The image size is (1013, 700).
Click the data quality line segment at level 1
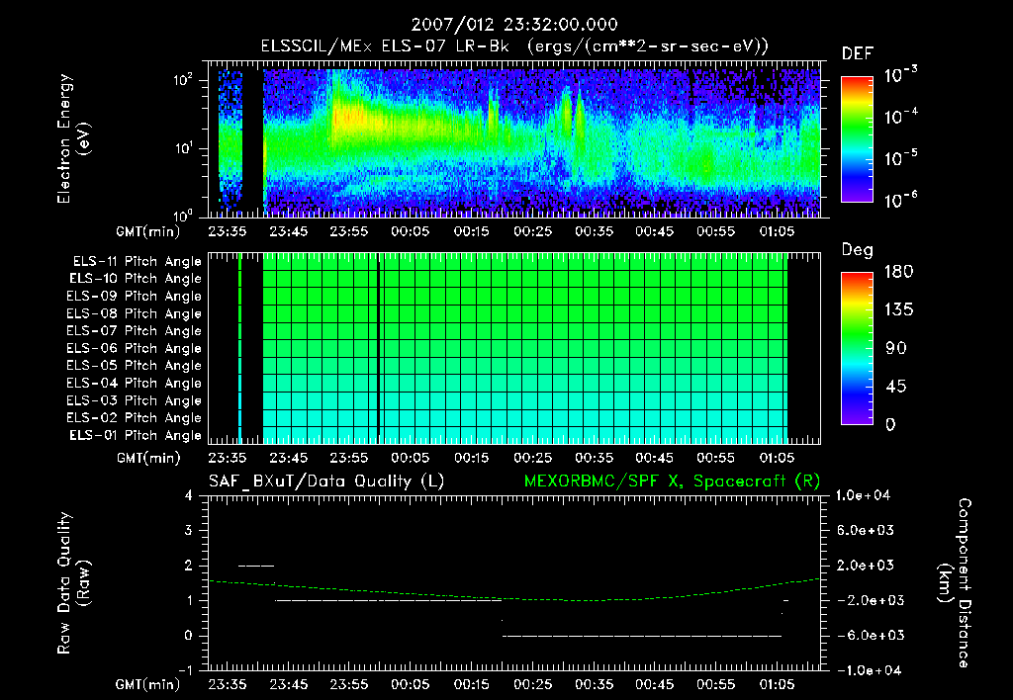point(388,600)
